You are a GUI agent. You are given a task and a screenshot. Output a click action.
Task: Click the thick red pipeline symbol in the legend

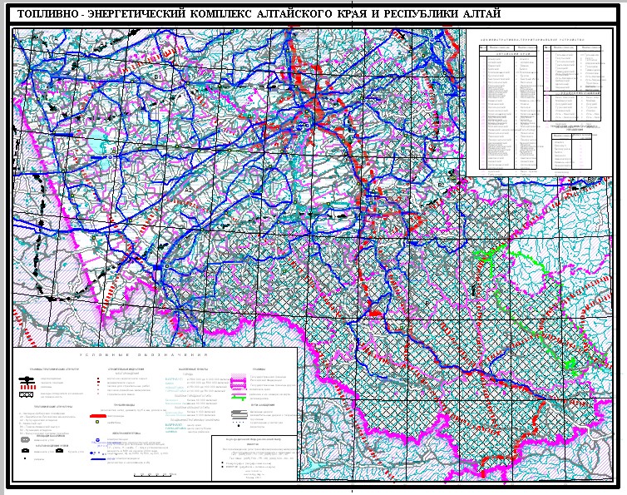pyautogui.click(x=98, y=416)
